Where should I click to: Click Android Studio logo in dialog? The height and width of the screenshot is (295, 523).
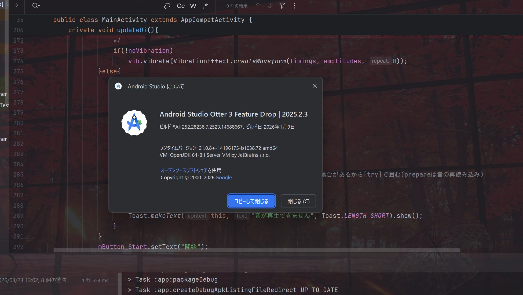134,122
